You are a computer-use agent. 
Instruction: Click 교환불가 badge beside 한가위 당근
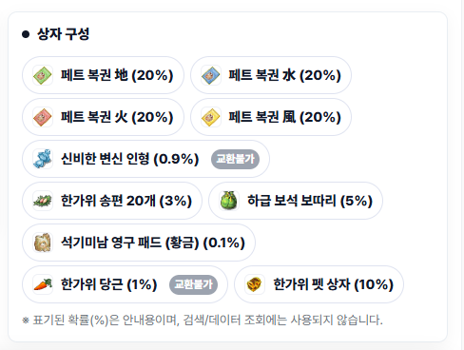tap(193, 284)
